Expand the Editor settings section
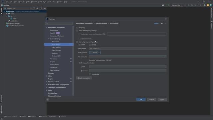213x120 pixels. 47,76
